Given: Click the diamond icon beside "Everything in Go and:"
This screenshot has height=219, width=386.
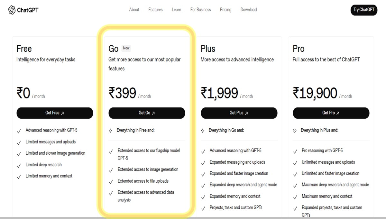Looking at the screenshot, I should pos(203,130).
